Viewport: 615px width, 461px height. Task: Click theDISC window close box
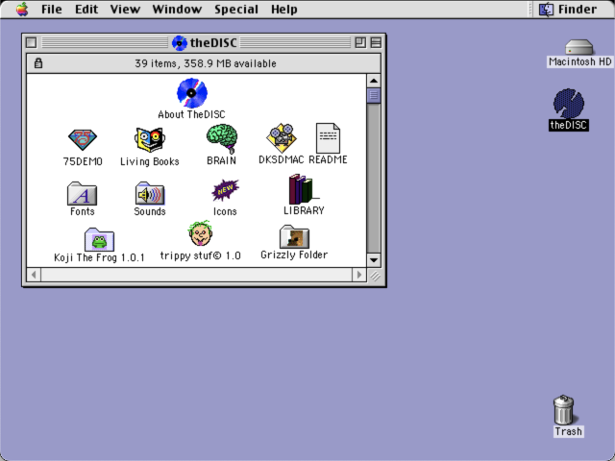pyautogui.click(x=32, y=42)
